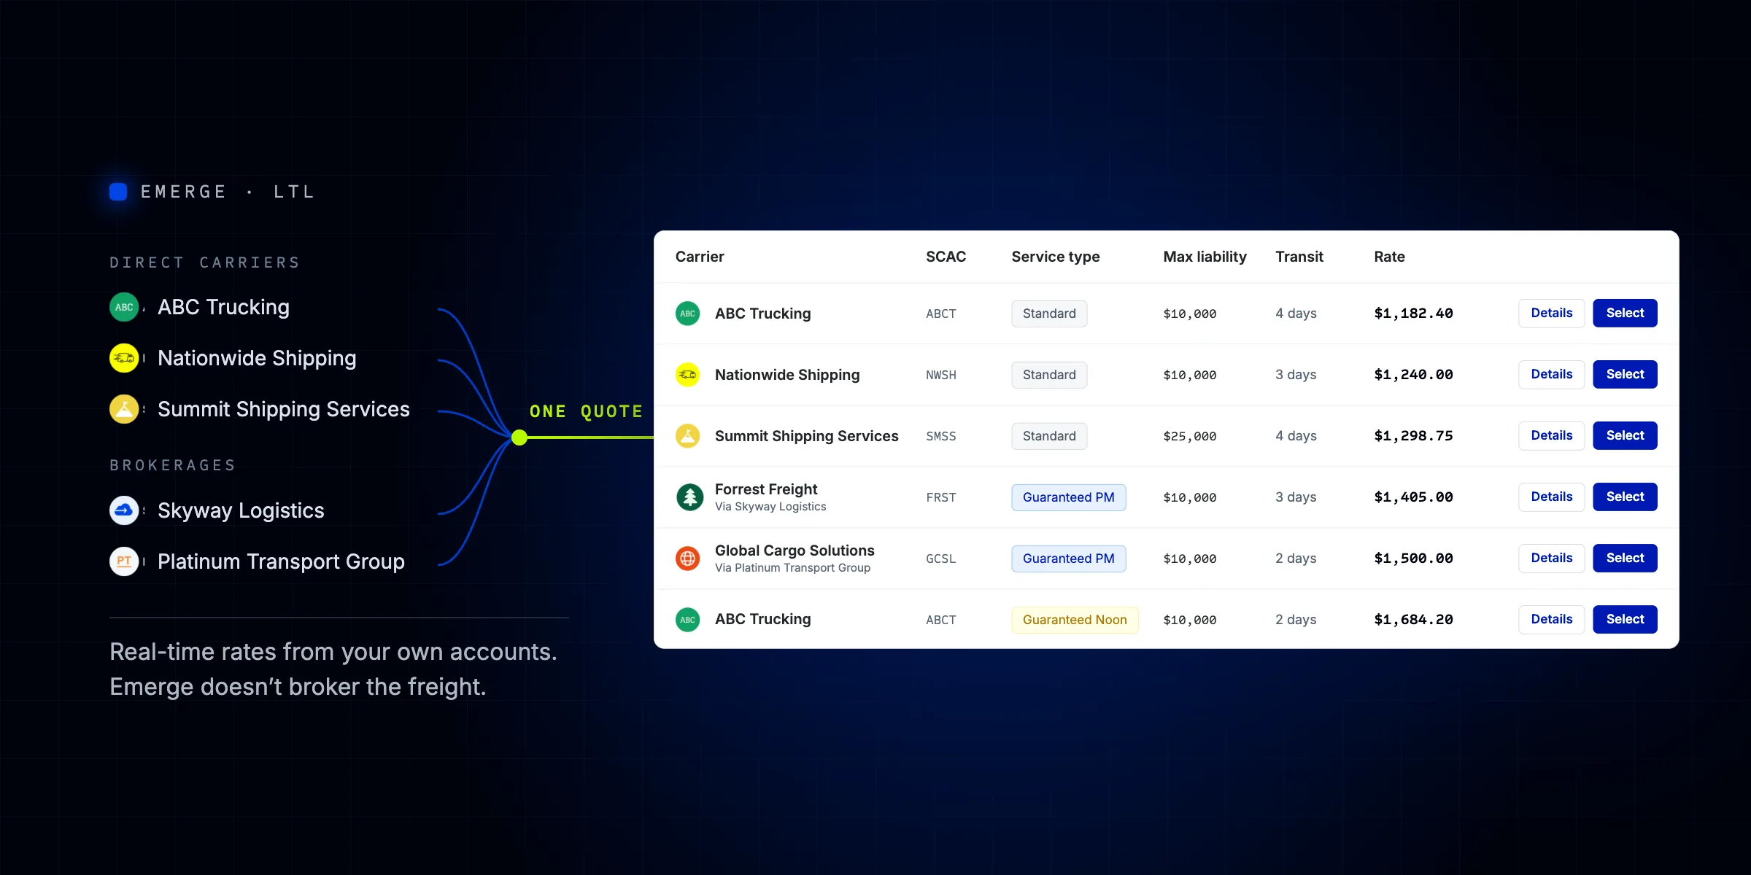Click the SMSS SCAC code

coord(941,436)
